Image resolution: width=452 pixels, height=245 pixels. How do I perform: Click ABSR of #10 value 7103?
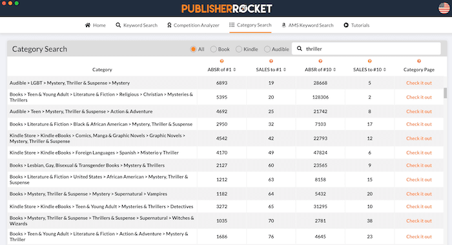[x=320, y=124]
